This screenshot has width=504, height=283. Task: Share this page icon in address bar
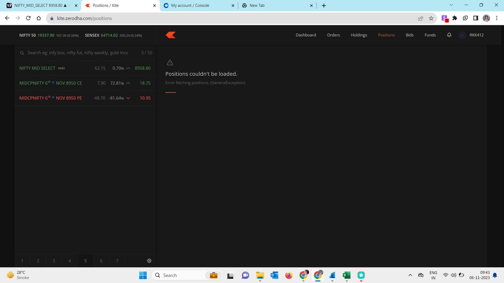[420, 18]
